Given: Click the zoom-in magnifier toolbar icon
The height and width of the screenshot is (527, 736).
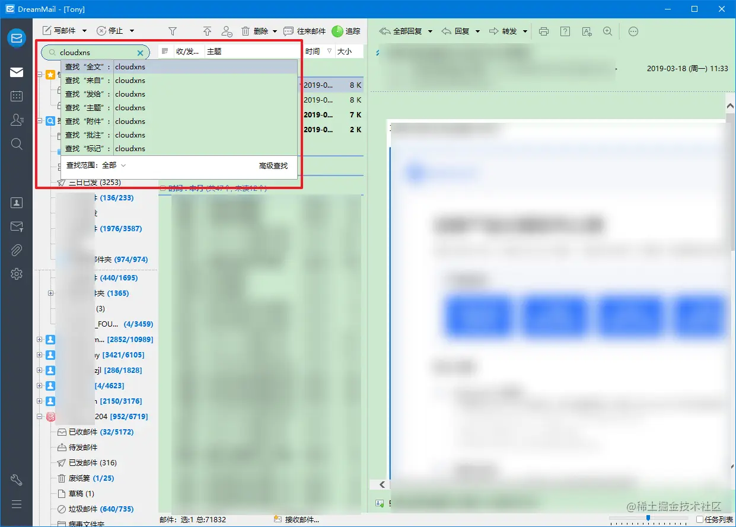Looking at the screenshot, I should click(x=607, y=31).
